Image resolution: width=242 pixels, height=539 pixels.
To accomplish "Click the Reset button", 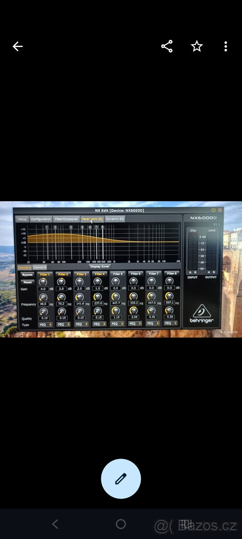I will click(28, 283).
